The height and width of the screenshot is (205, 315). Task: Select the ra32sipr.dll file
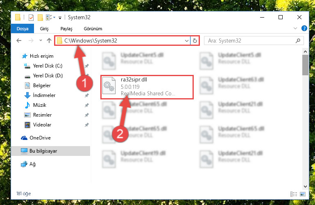pos(147,87)
